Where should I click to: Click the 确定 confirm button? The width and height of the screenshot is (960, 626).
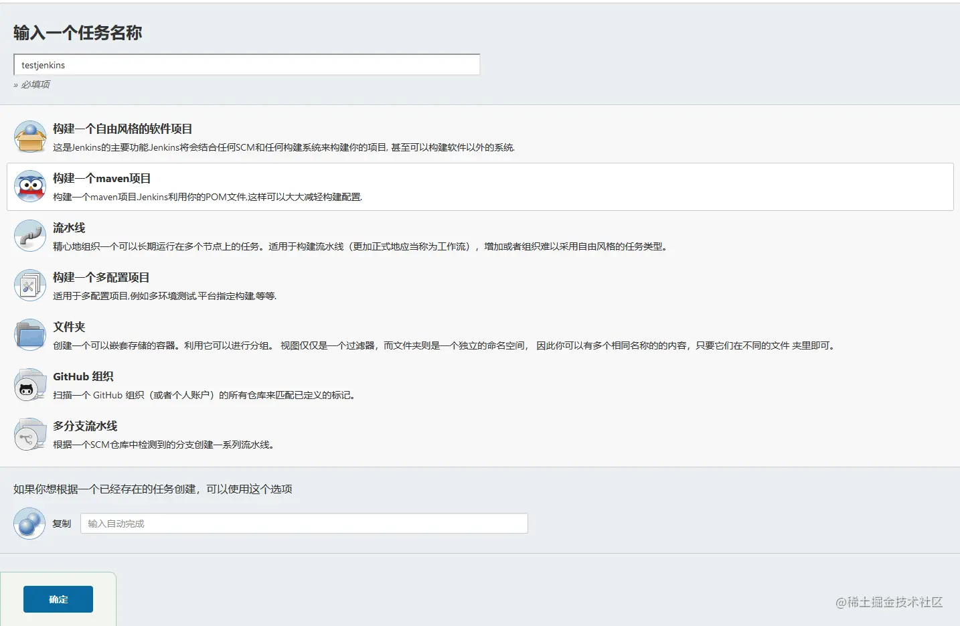coord(58,599)
